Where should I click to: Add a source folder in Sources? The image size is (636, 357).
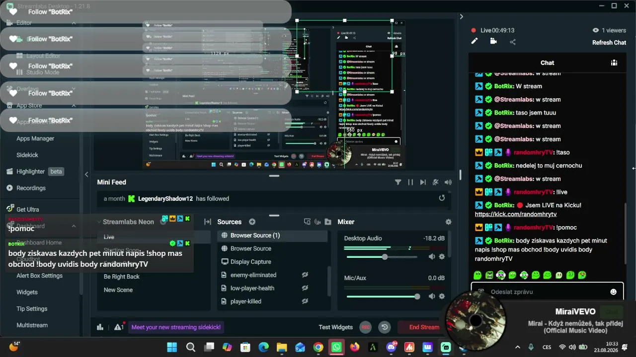click(328, 222)
